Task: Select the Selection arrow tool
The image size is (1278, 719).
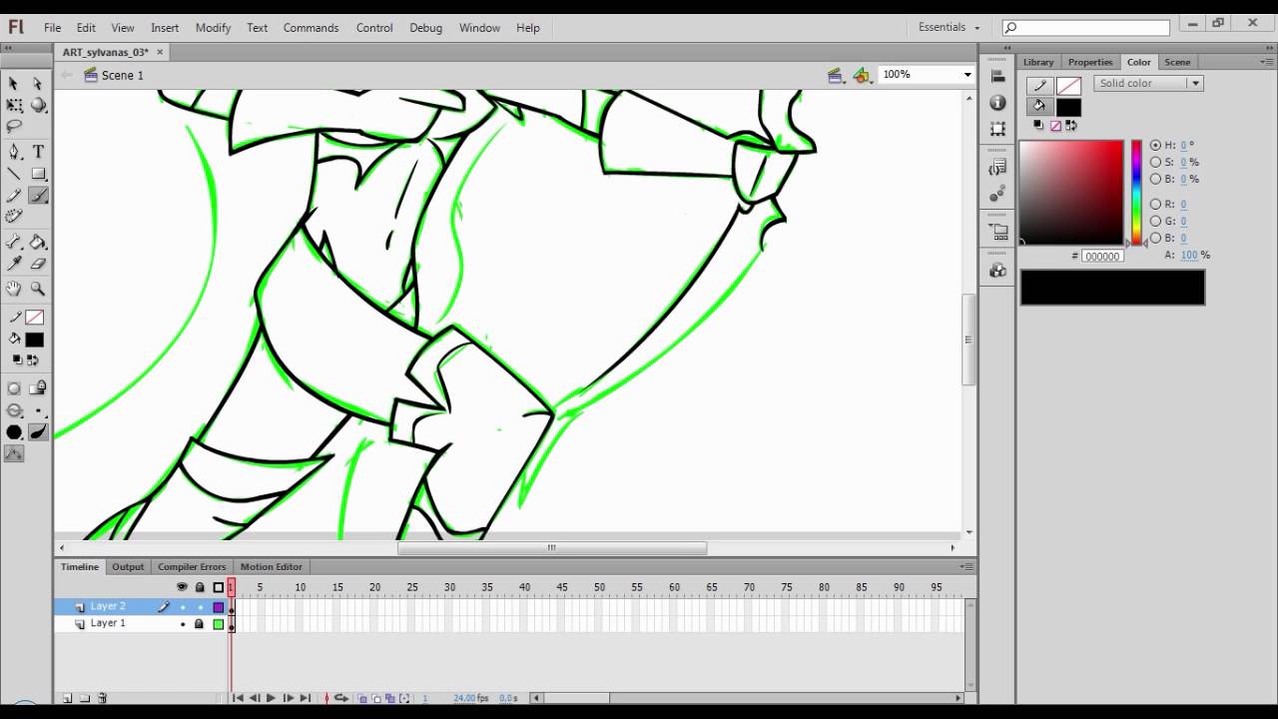Action: 14,84
